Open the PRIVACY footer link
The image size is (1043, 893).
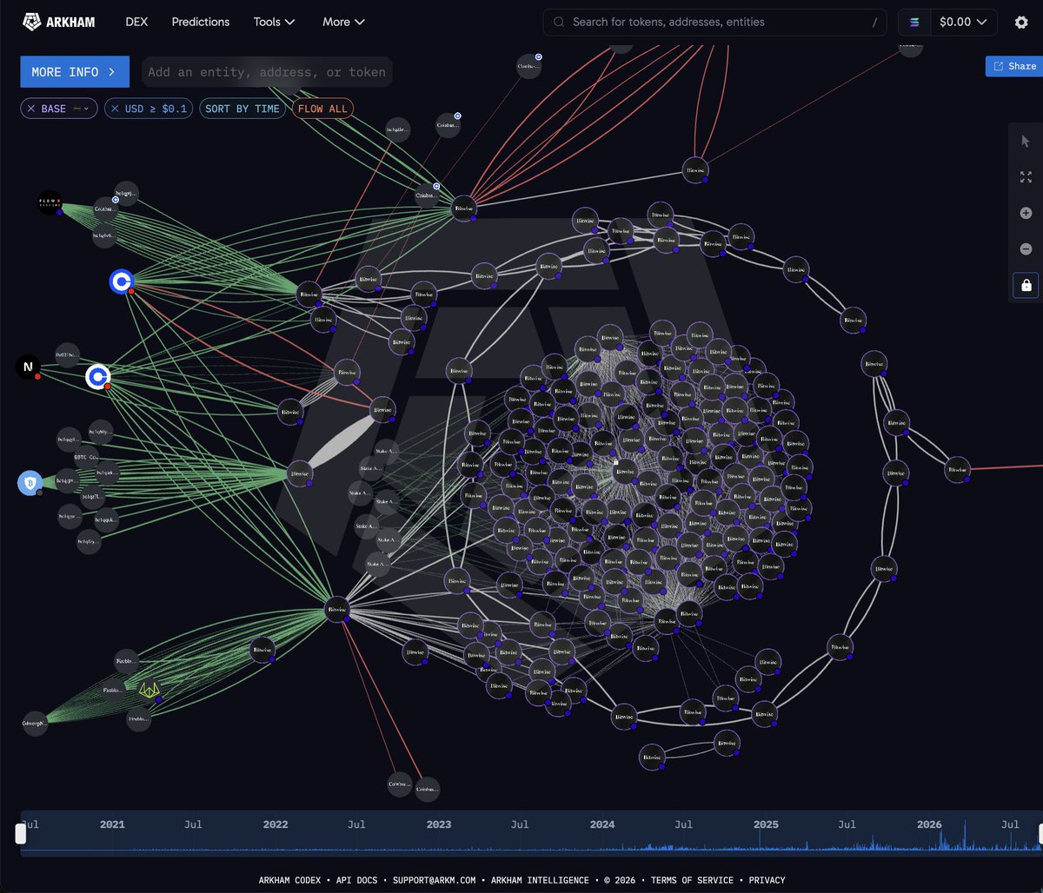[x=767, y=880]
